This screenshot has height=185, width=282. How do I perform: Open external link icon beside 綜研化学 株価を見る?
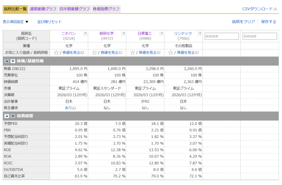tap(121, 53)
